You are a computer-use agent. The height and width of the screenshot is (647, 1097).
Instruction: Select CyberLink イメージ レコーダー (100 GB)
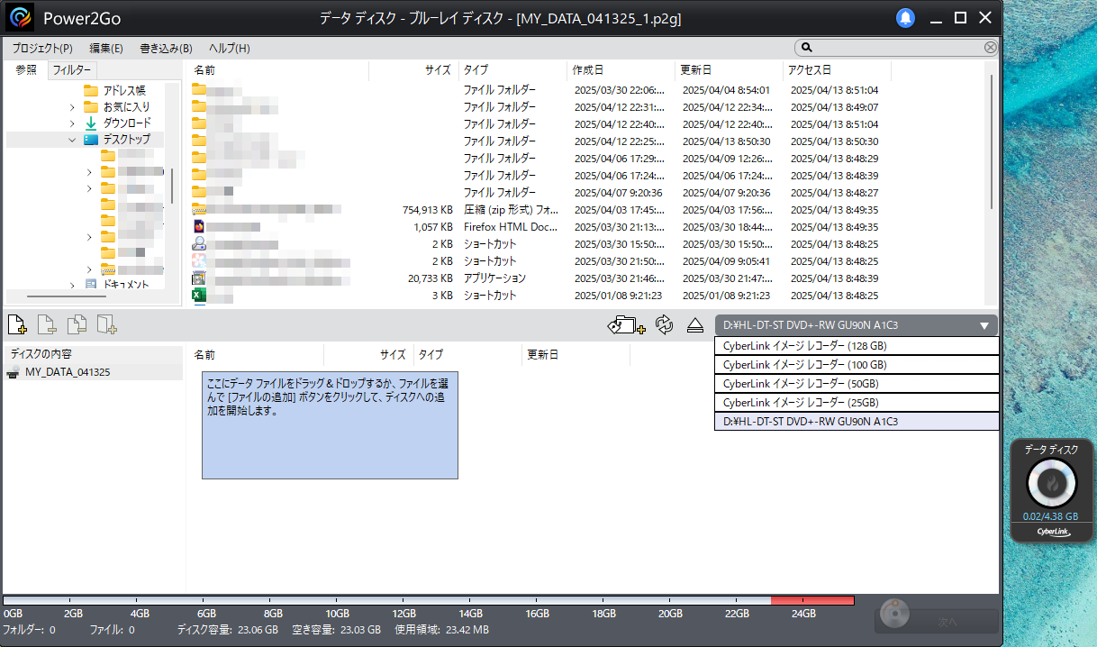click(857, 365)
